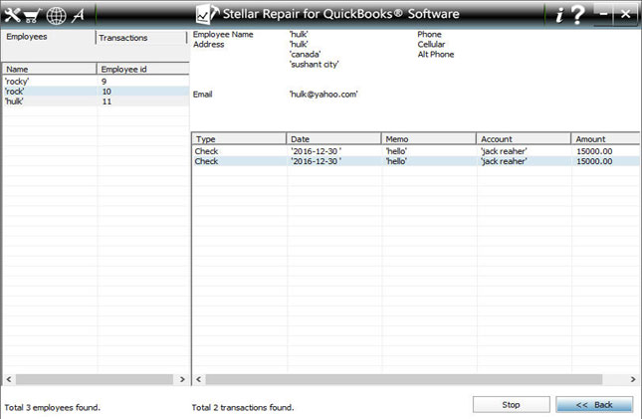Switch to the Employees tab
642x419 pixels.
48,37
